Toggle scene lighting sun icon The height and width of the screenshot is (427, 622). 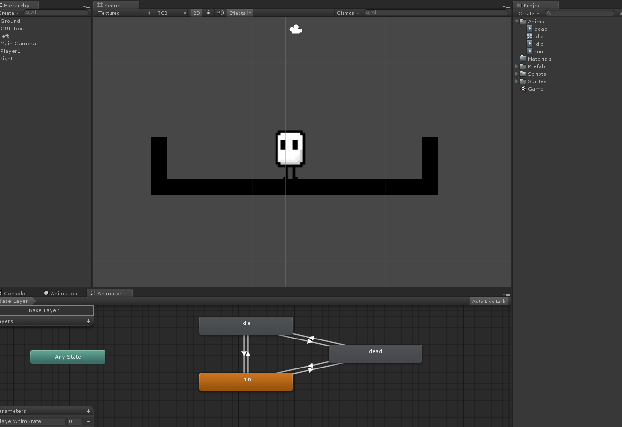[x=209, y=13]
